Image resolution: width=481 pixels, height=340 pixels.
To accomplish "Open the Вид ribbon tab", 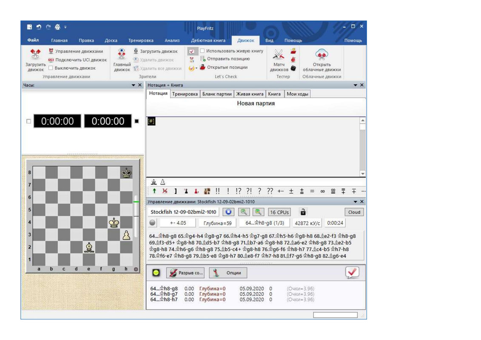I will pos(269,40).
